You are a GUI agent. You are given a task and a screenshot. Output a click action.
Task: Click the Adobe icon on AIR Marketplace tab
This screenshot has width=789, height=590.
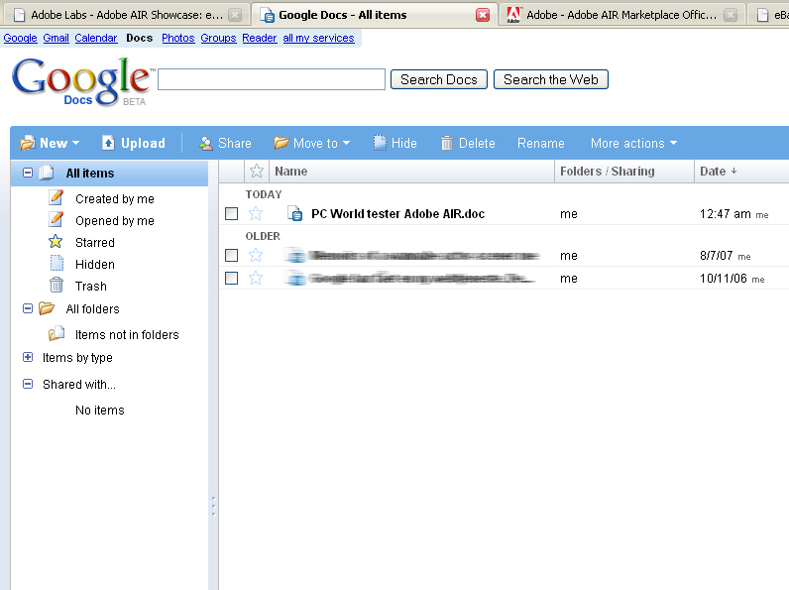(x=513, y=15)
